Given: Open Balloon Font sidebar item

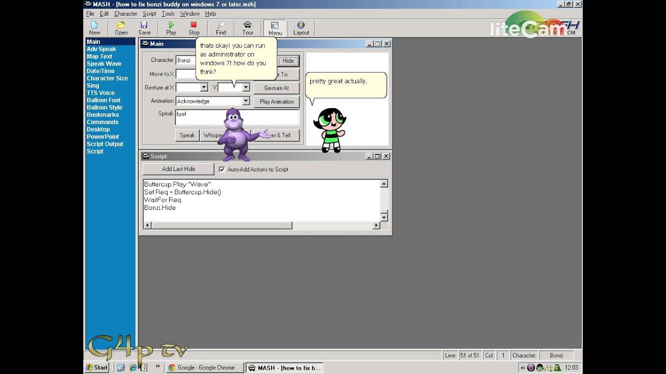Looking at the screenshot, I should (x=104, y=100).
